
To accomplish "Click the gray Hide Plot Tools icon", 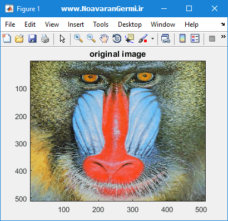I will (212, 39).
